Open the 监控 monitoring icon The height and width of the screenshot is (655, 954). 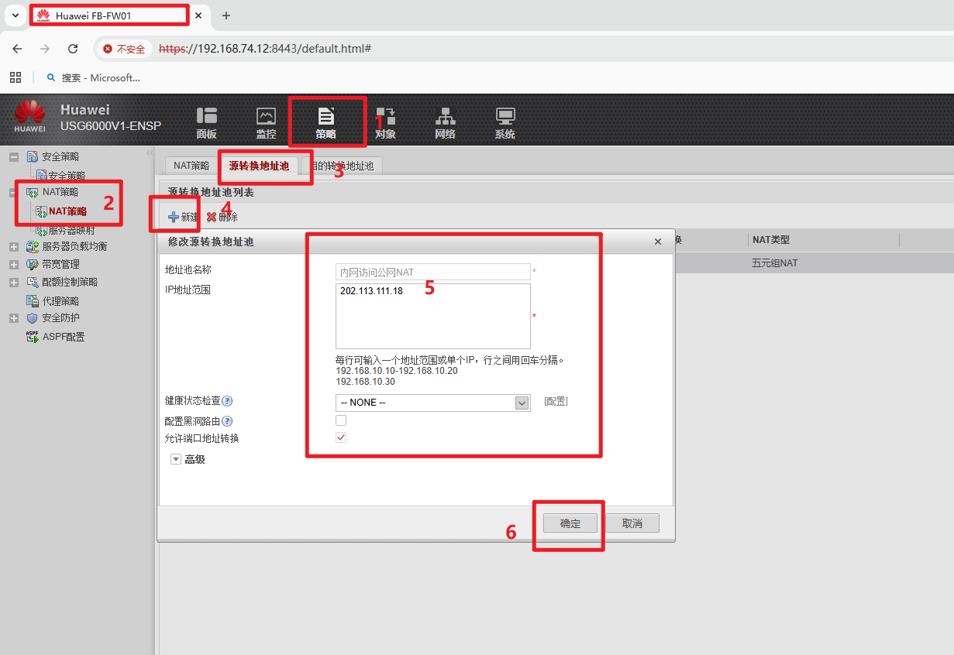[266, 116]
